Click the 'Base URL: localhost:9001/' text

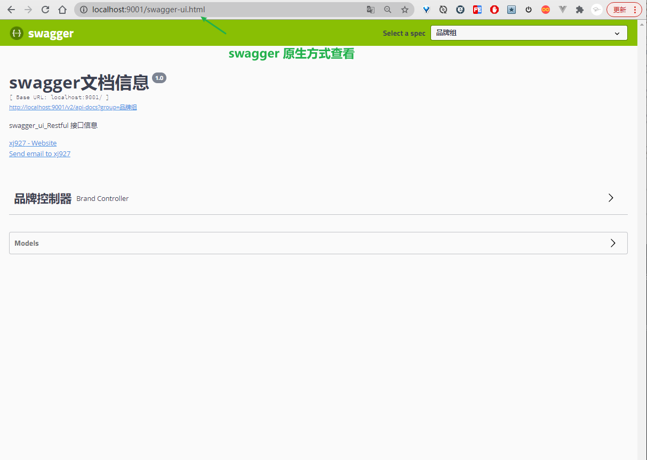(59, 98)
